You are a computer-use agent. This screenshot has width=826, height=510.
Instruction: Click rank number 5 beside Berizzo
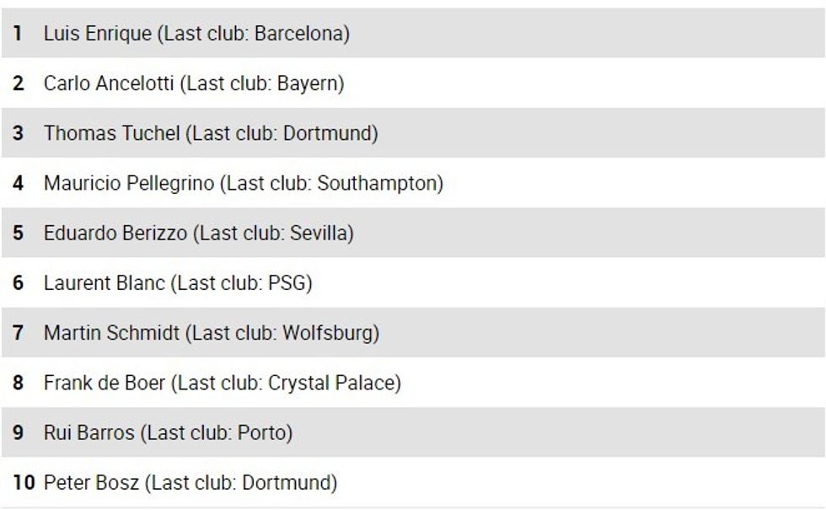point(18,233)
